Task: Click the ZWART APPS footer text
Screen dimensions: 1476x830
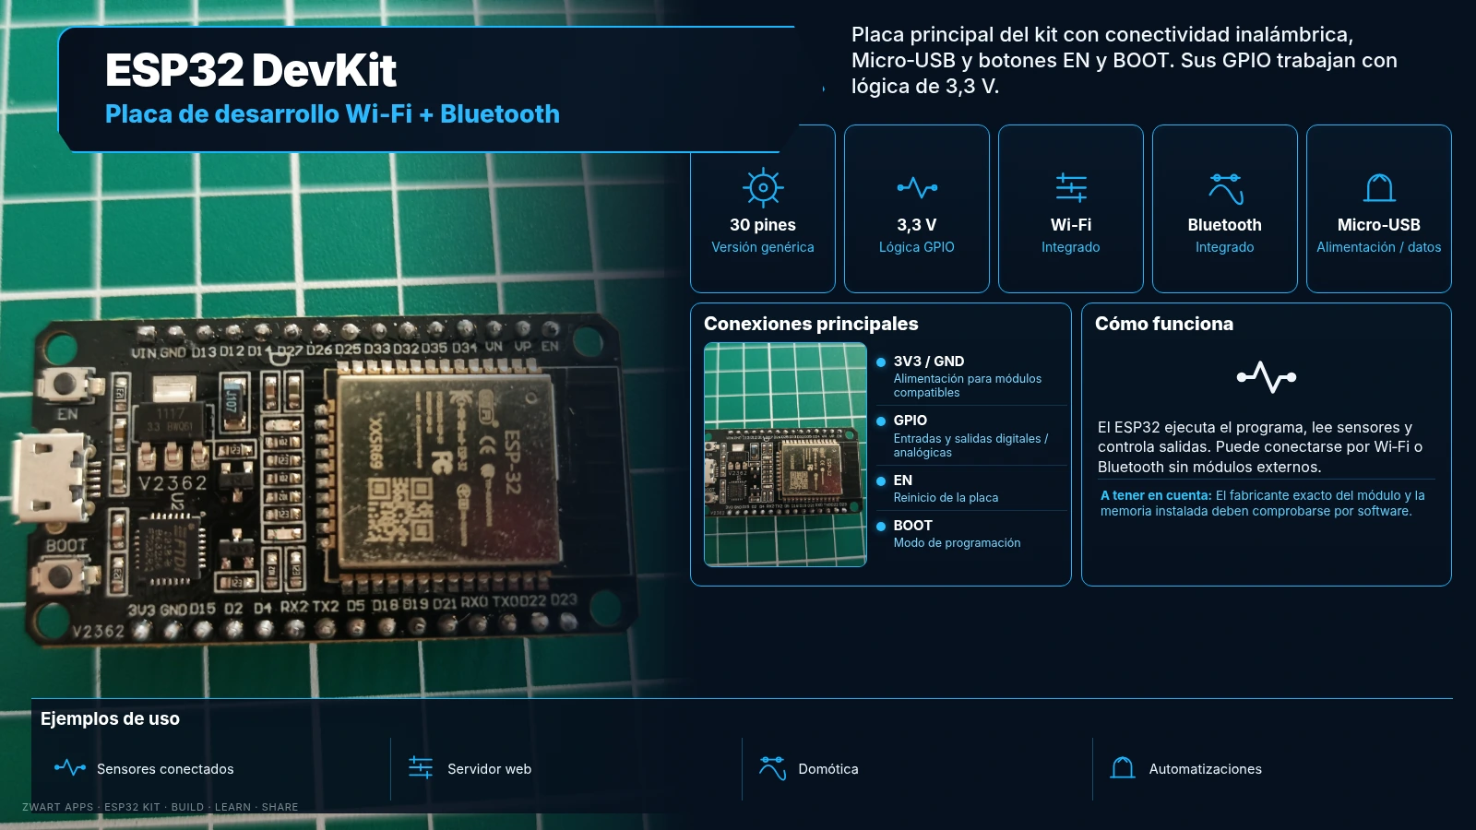Action: pyautogui.click(x=161, y=807)
